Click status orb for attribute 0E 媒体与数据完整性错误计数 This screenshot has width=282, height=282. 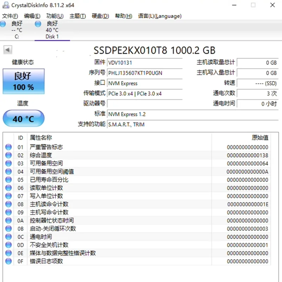(x=8, y=253)
